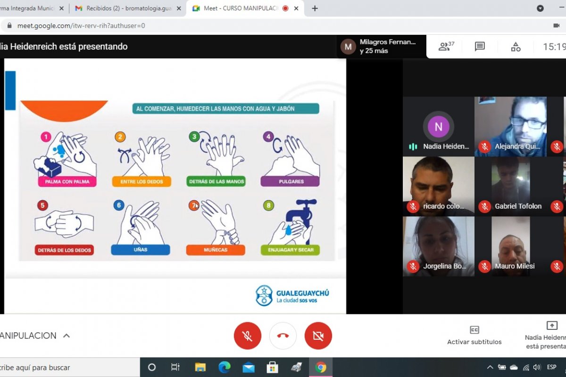Open a new browser tab
Viewport: 566px width, 377px height.
tap(315, 8)
